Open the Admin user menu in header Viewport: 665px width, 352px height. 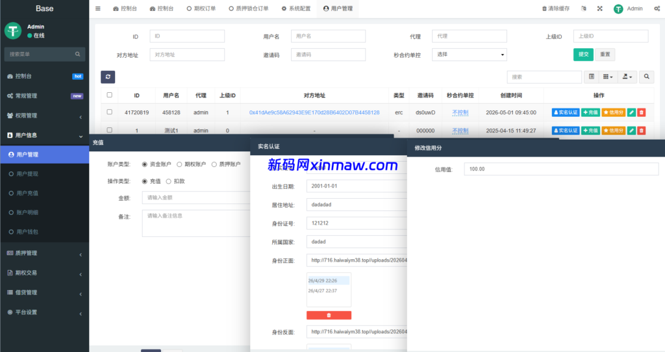(x=628, y=8)
